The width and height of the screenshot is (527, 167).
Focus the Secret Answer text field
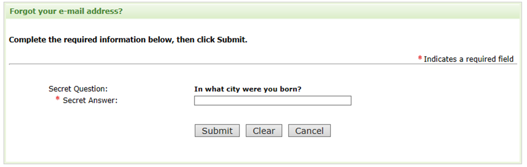[x=272, y=101]
